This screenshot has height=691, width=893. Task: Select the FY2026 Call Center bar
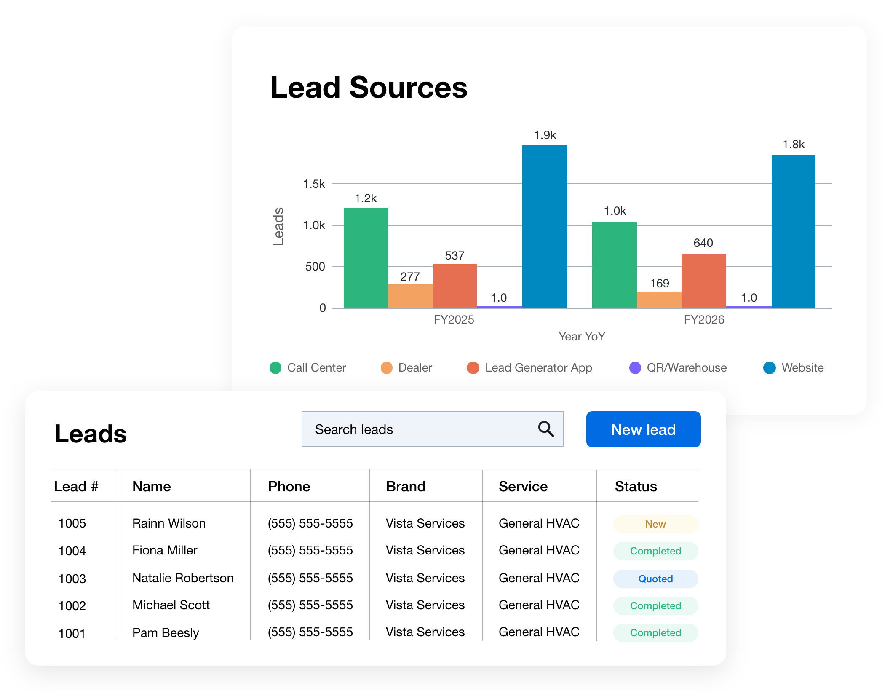coord(614,265)
